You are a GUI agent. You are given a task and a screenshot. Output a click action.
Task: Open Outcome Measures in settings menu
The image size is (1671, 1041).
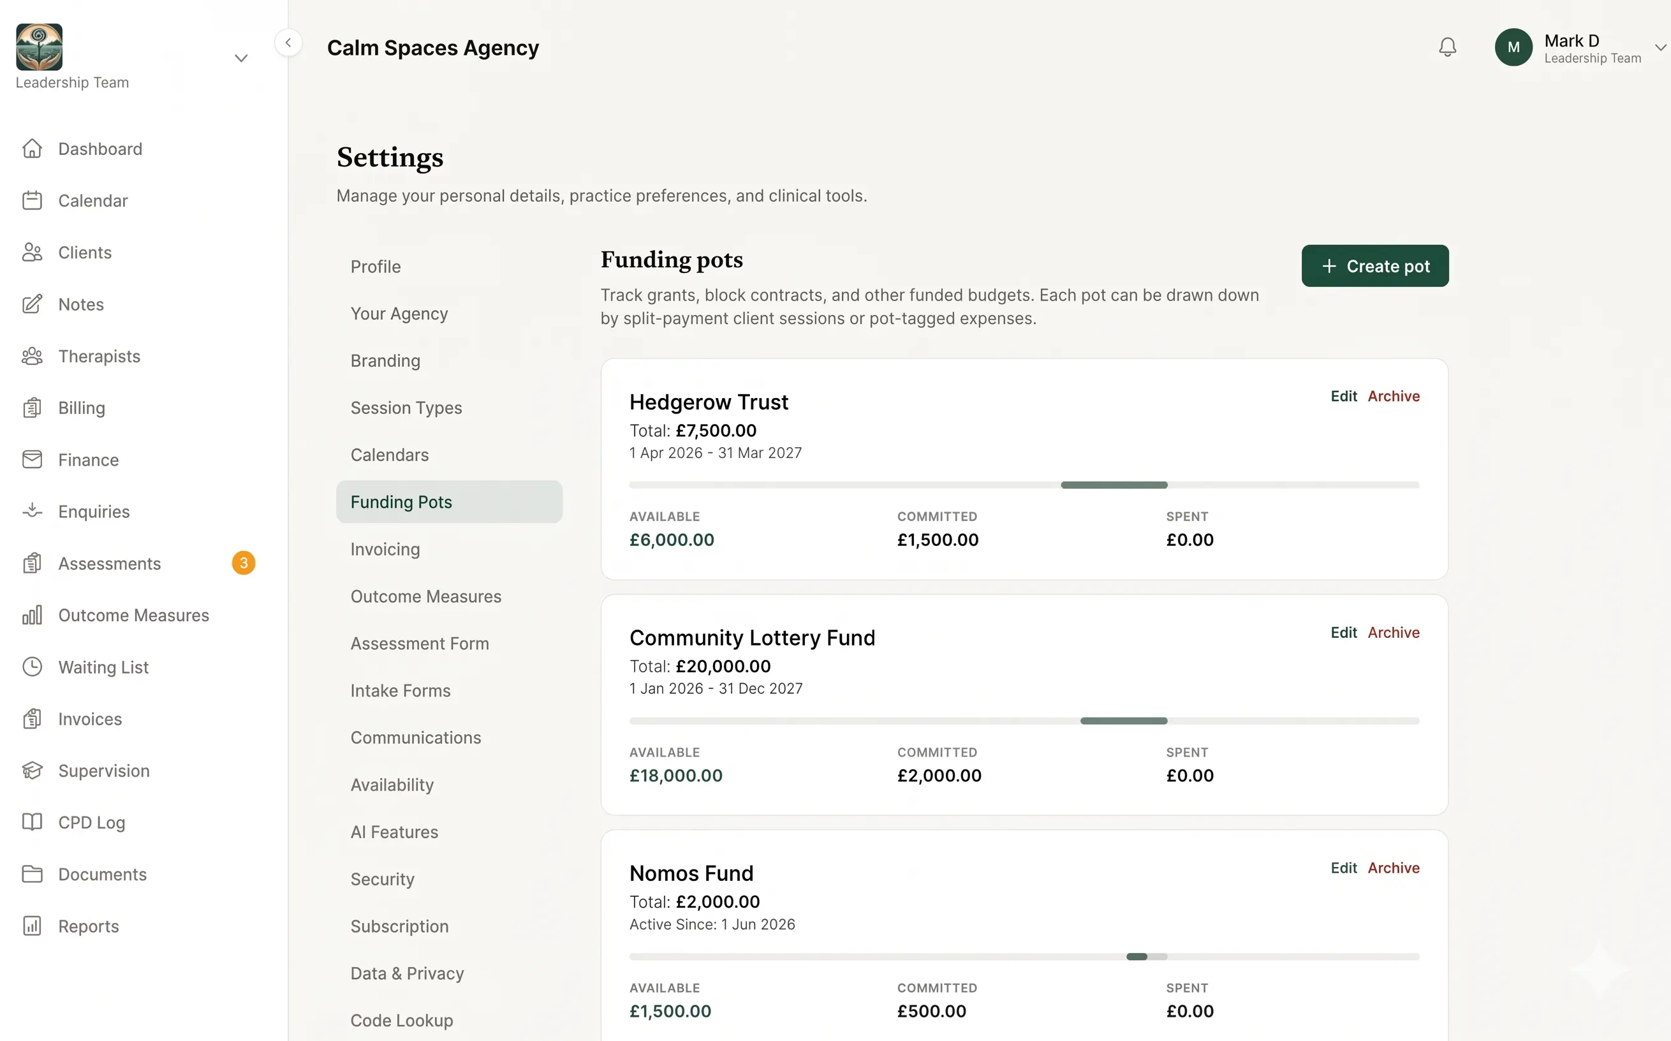point(426,596)
